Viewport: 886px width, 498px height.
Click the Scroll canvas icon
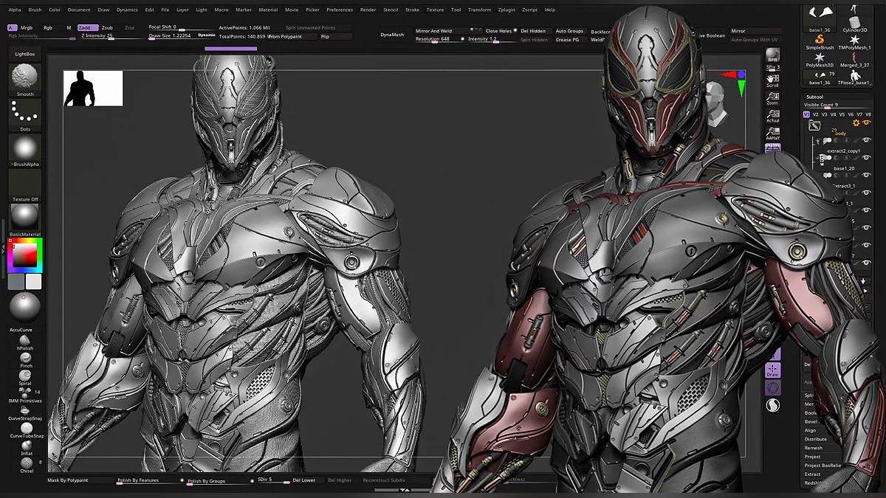(772, 80)
